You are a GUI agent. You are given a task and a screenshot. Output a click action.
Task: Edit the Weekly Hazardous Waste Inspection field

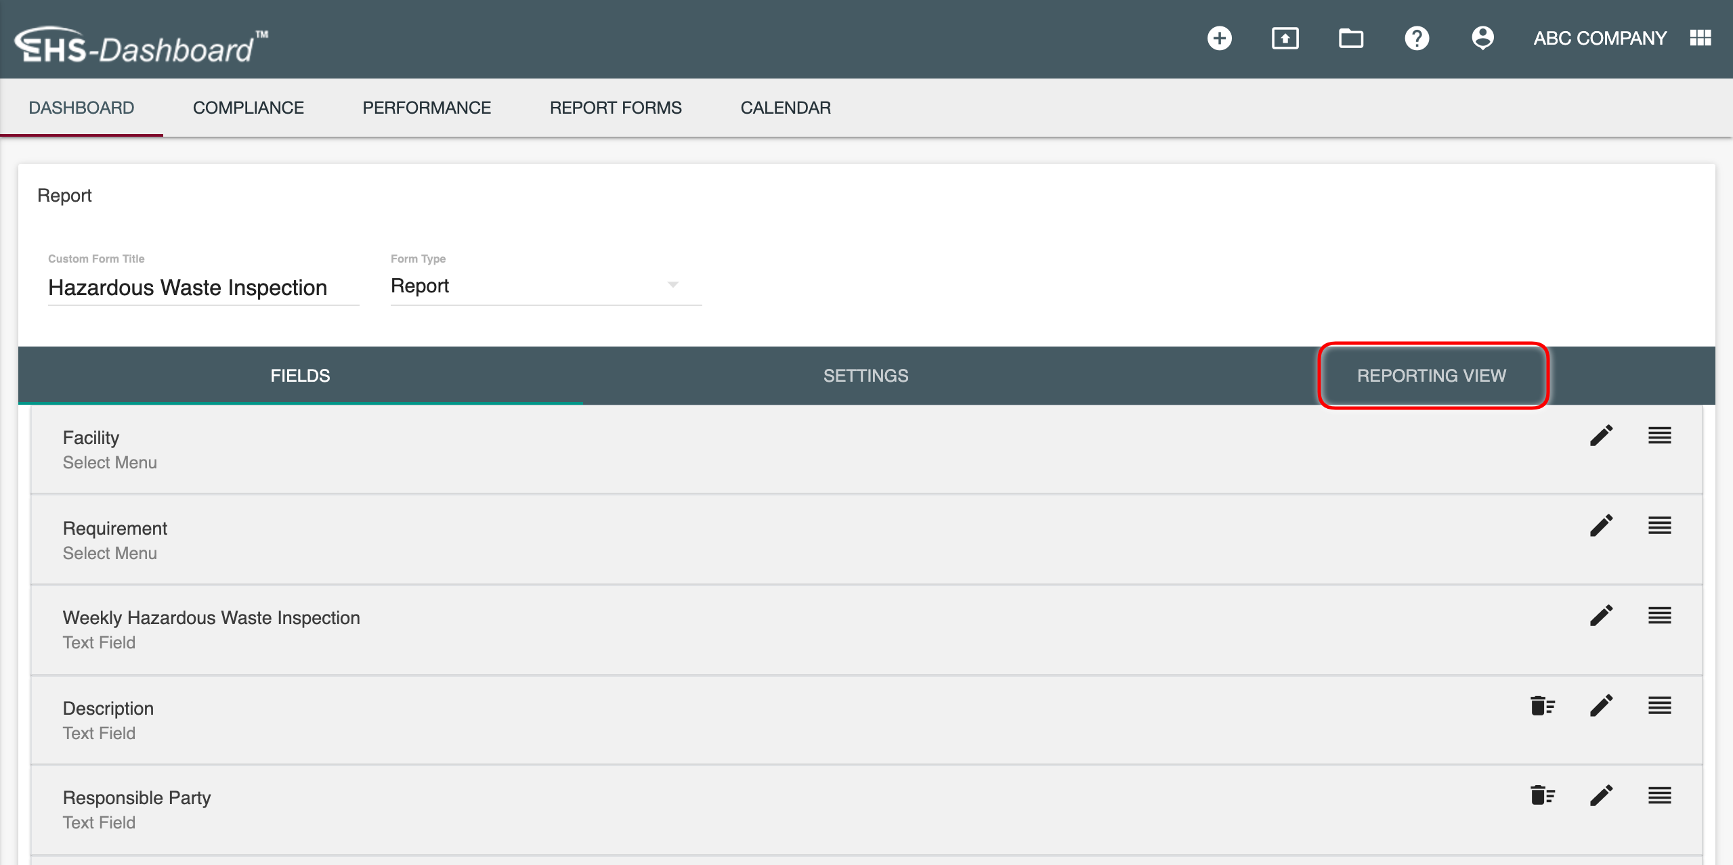tap(1601, 616)
